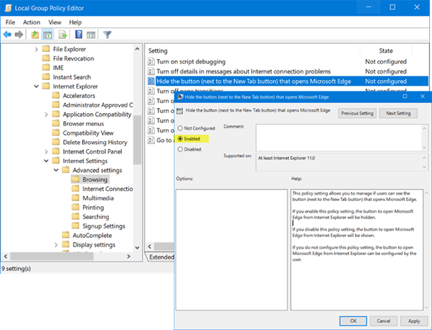Click the Previous Setting button
This screenshot has height=330, width=432.
[357, 113]
